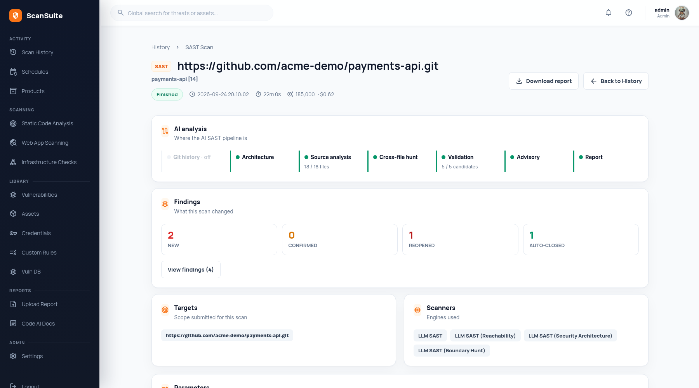The height and width of the screenshot is (388, 699).
Task: Click the LLM SAST (Reachability) scanner tag
Action: pyautogui.click(x=485, y=336)
